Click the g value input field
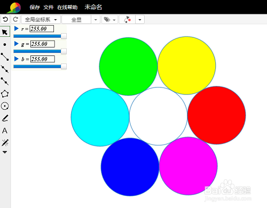 coord(43,44)
